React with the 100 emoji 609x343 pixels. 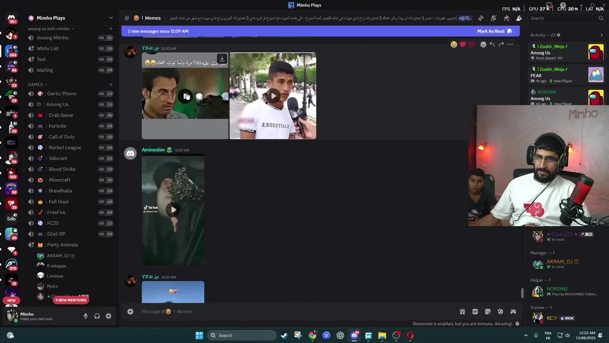(x=471, y=44)
